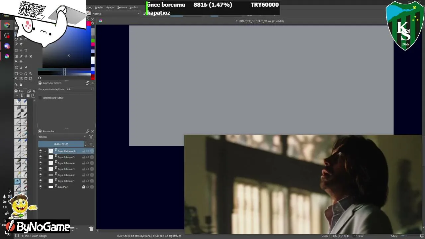The image size is (425, 239).
Task: Select the Rectangular Selection tool
Action: pyautogui.click(x=16, y=74)
